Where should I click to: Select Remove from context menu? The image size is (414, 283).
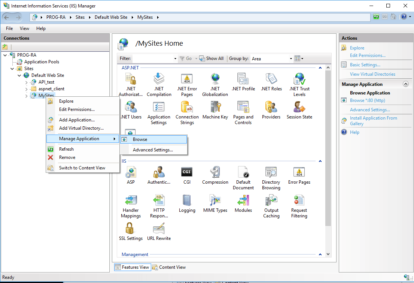click(83, 157)
